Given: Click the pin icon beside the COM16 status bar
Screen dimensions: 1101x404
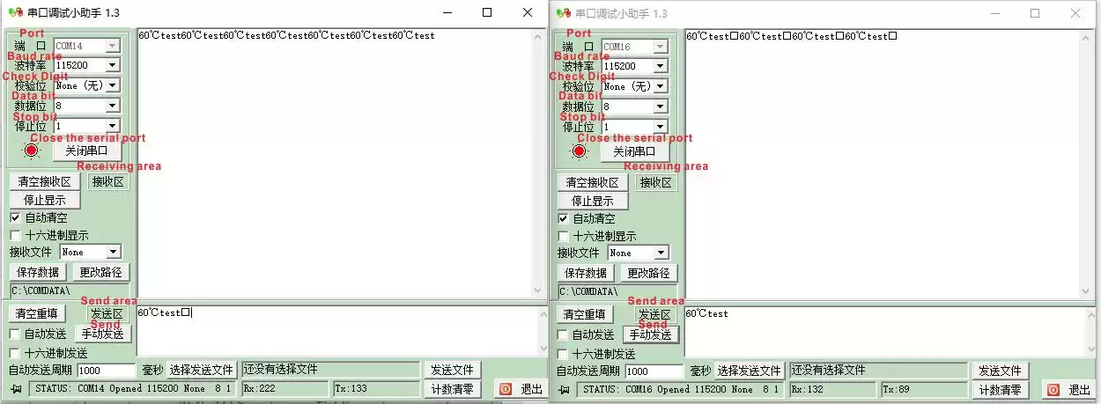Looking at the screenshot, I should pos(565,390).
